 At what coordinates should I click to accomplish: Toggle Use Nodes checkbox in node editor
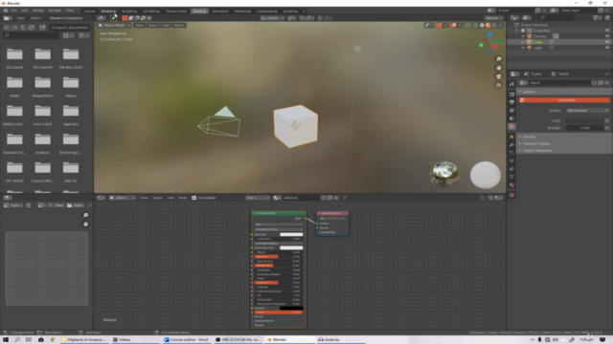[193, 198]
